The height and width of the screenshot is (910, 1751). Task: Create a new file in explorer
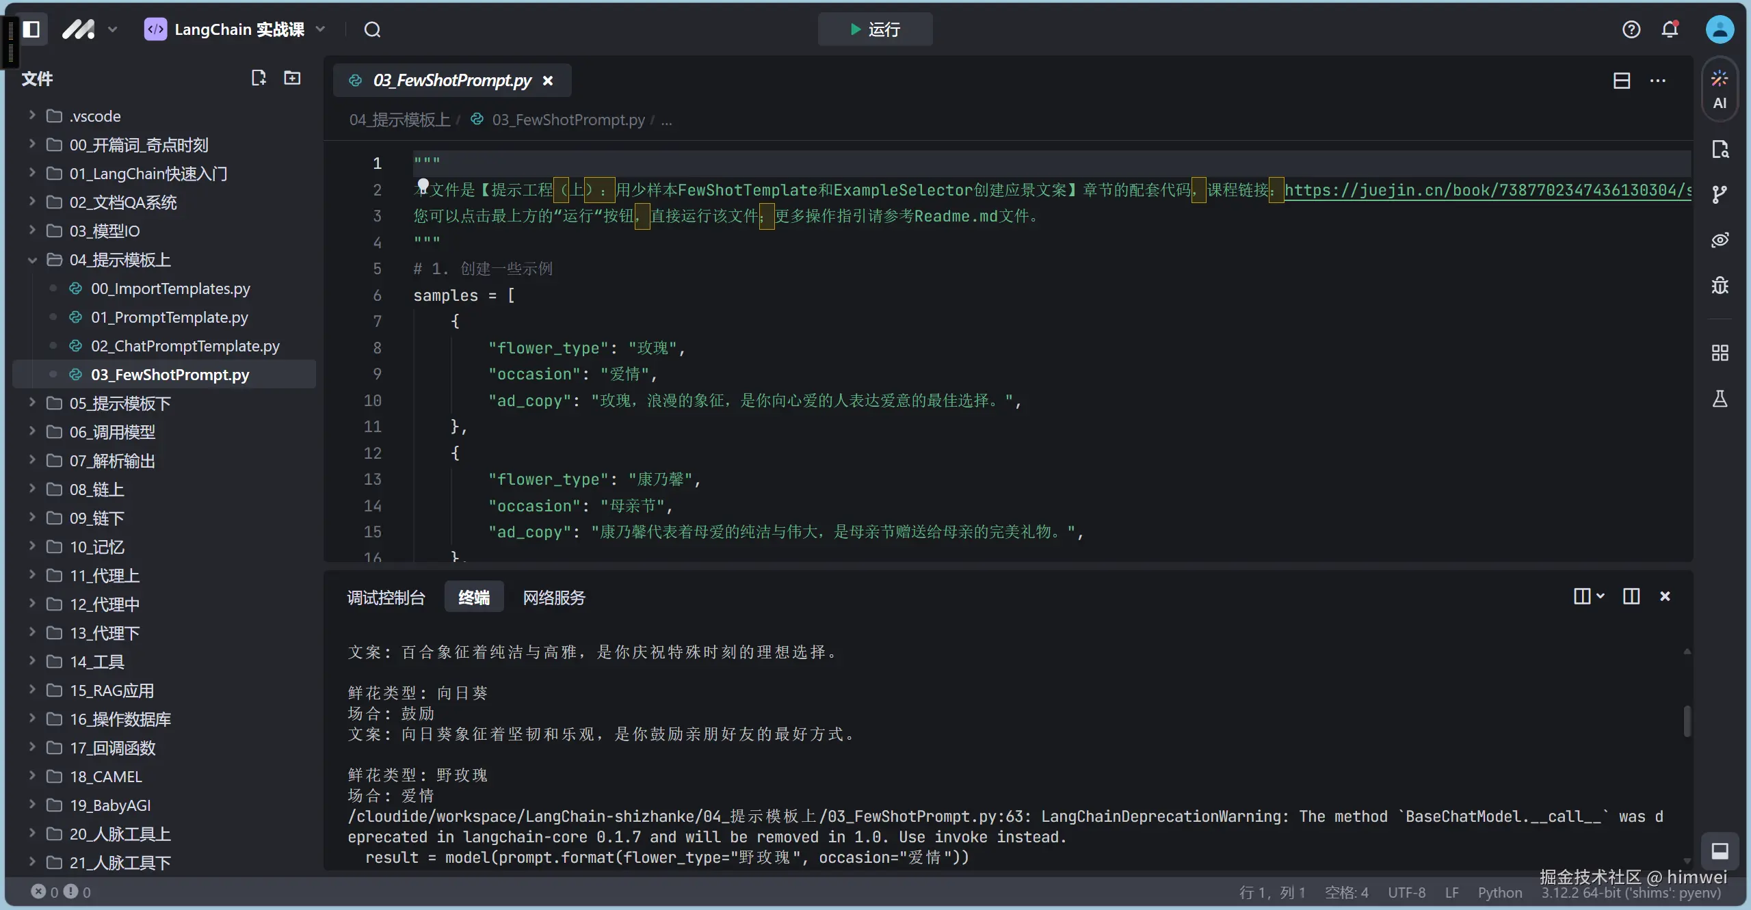coord(258,78)
